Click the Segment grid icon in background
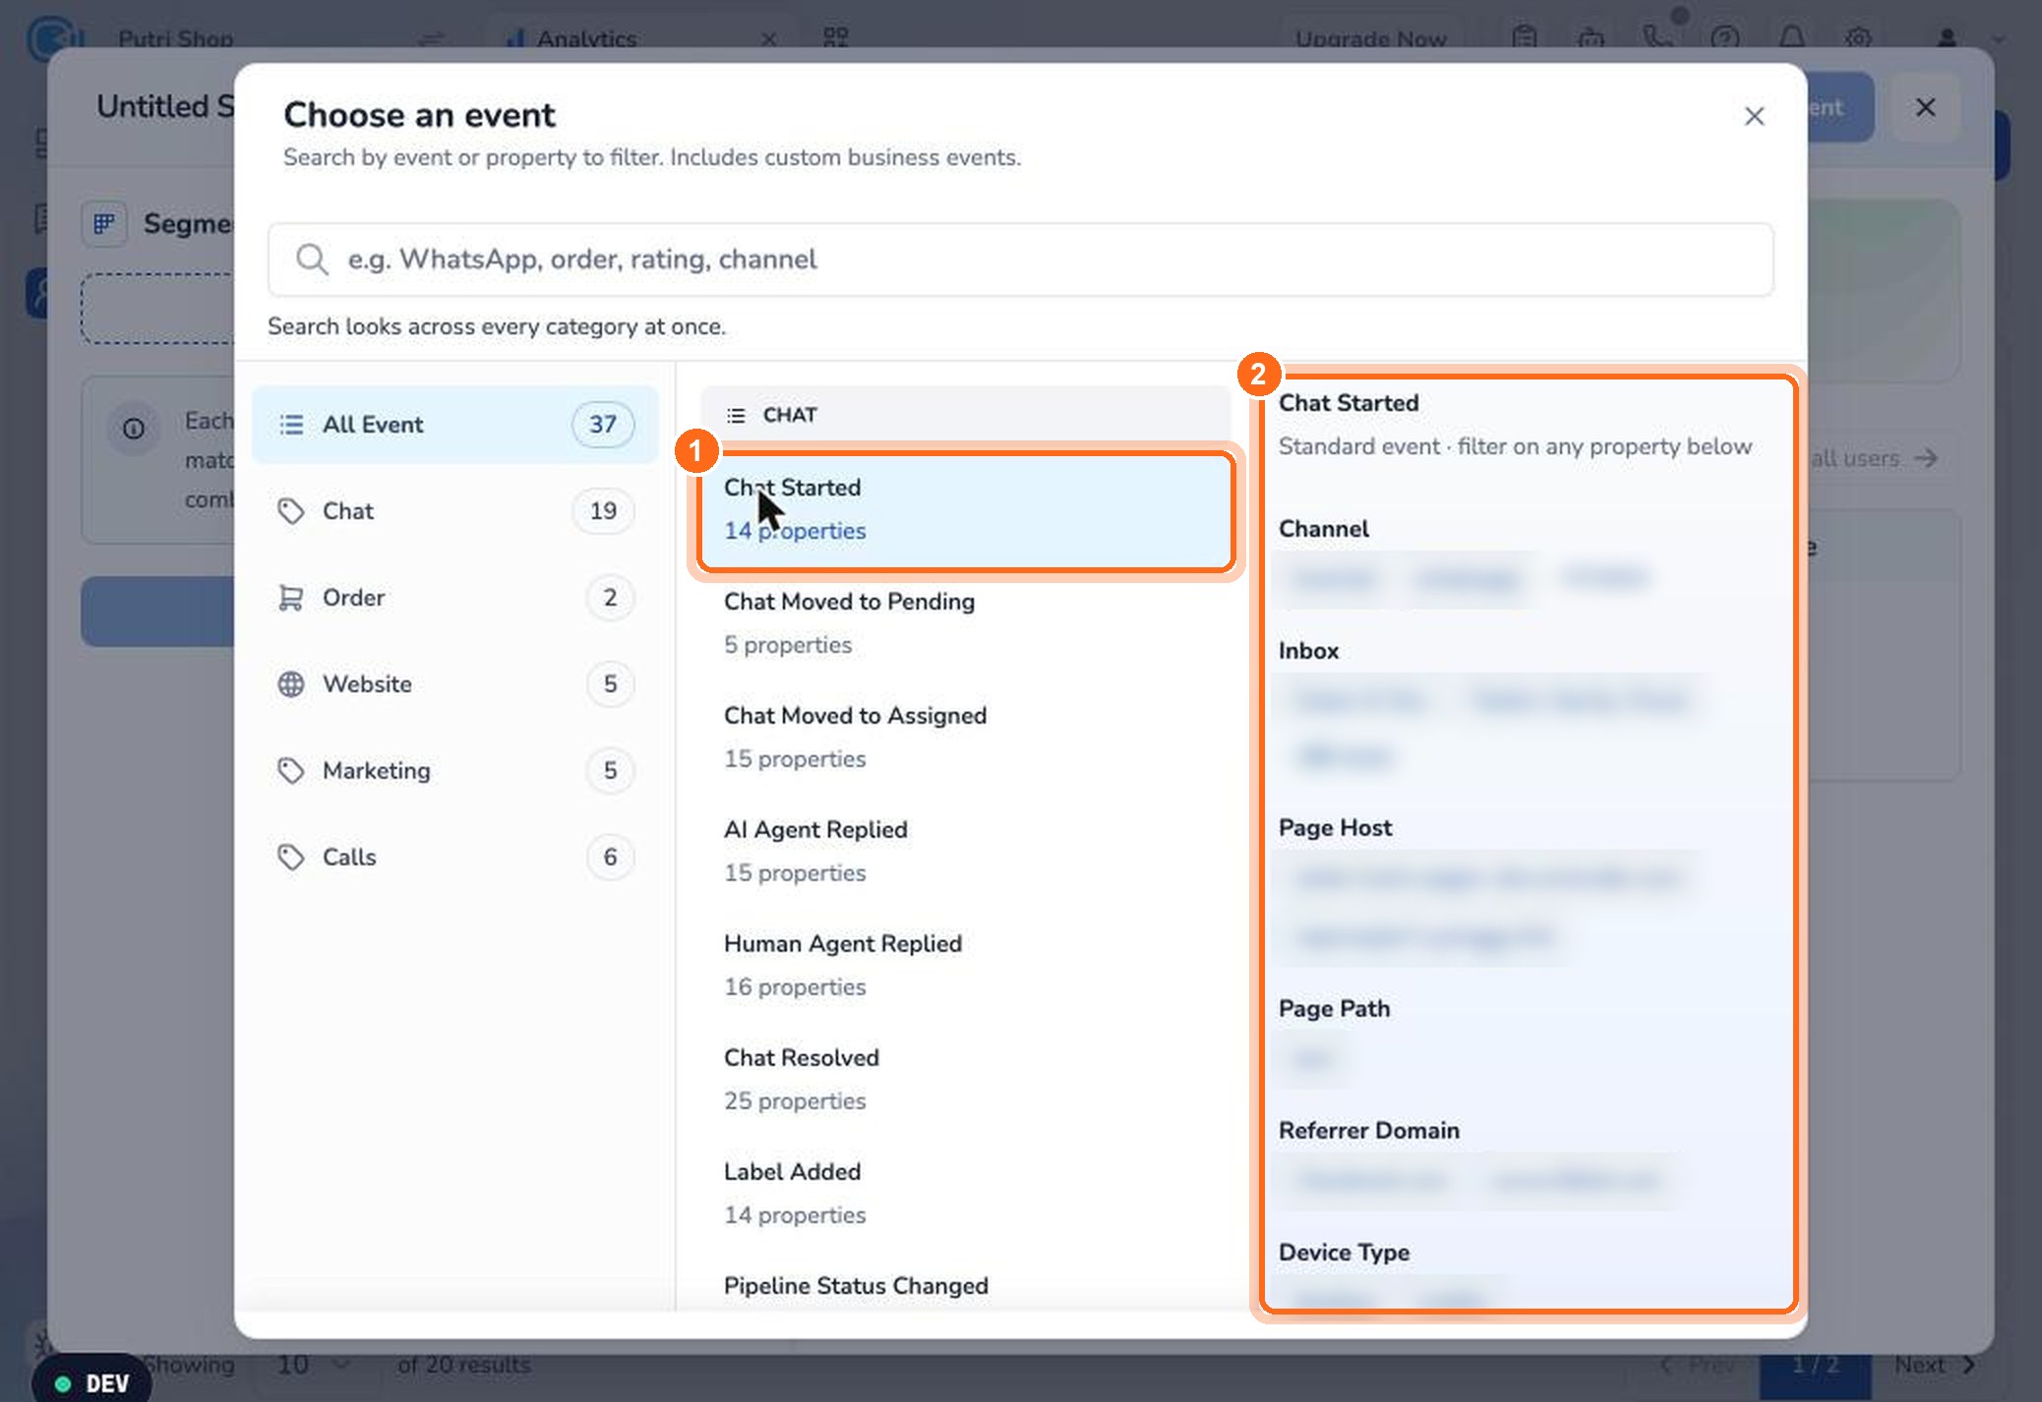2042x1402 pixels. tap(104, 224)
